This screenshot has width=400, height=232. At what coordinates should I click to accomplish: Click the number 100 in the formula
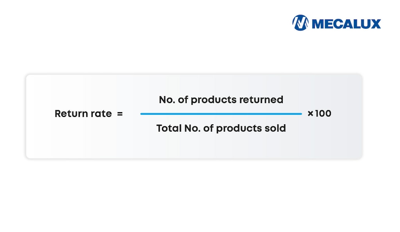point(323,114)
